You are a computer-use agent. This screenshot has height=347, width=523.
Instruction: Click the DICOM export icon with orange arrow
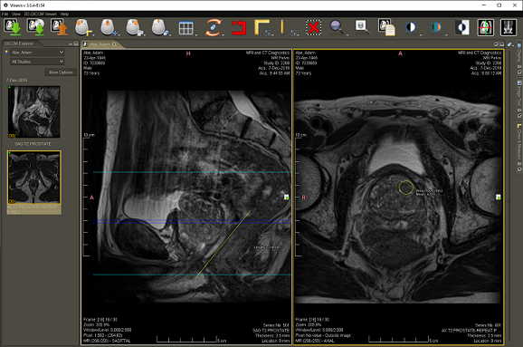(x=59, y=27)
